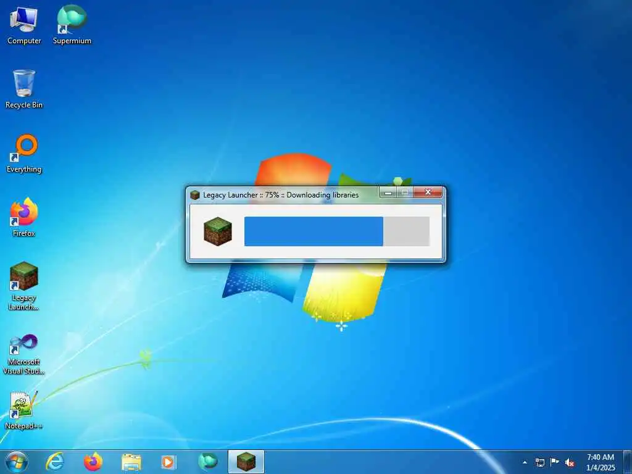Open Windows Media Player taskbar icon
The width and height of the screenshot is (632, 474).
point(168,462)
